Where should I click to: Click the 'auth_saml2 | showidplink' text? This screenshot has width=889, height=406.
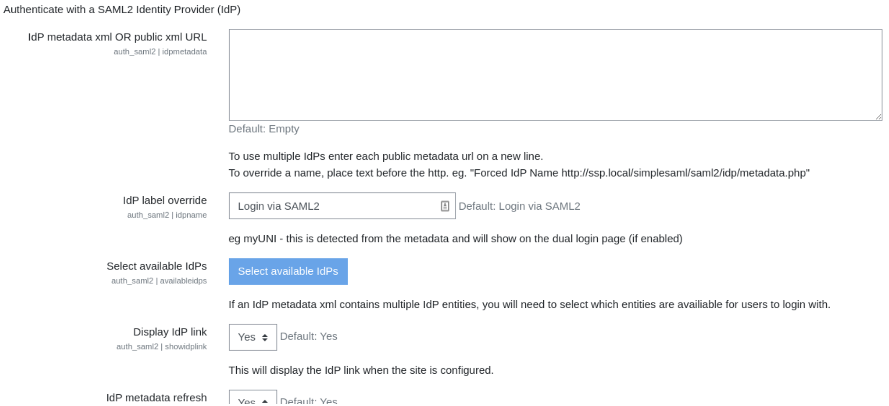(161, 347)
